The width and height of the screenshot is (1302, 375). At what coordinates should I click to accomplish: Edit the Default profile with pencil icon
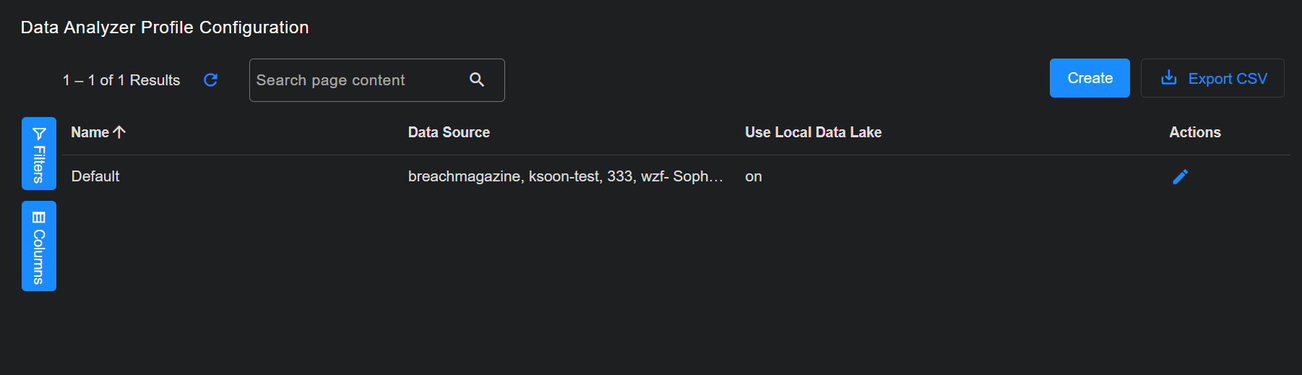click(1180, 177)
